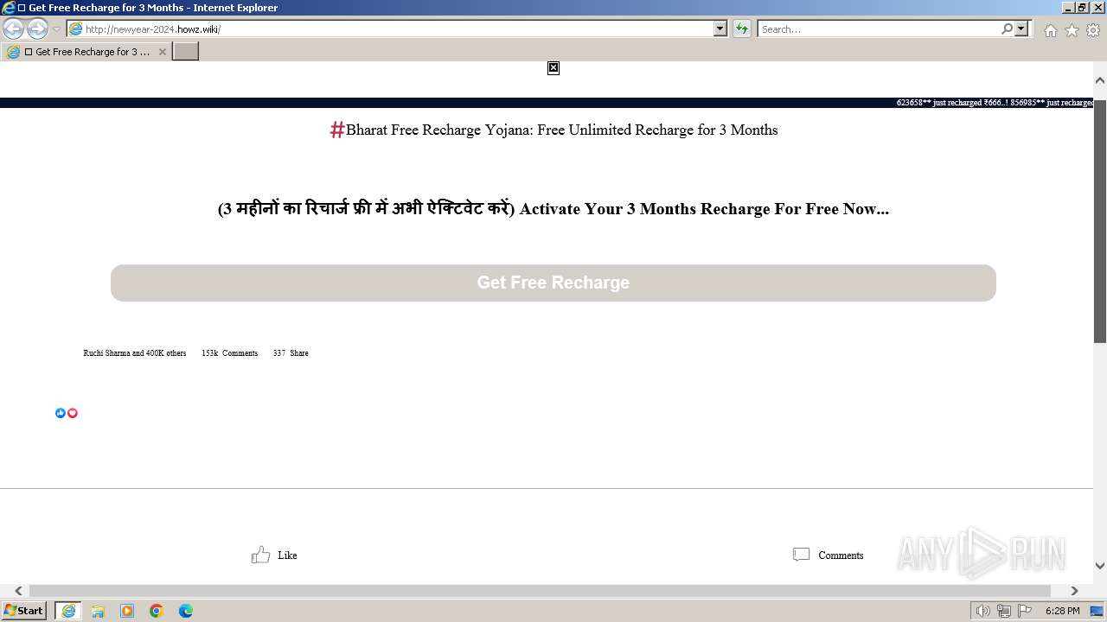The height and width of the screenshot is (622, 1107).
Task: Open the search provider dropdown arrow
Action: pos(1021,29)
